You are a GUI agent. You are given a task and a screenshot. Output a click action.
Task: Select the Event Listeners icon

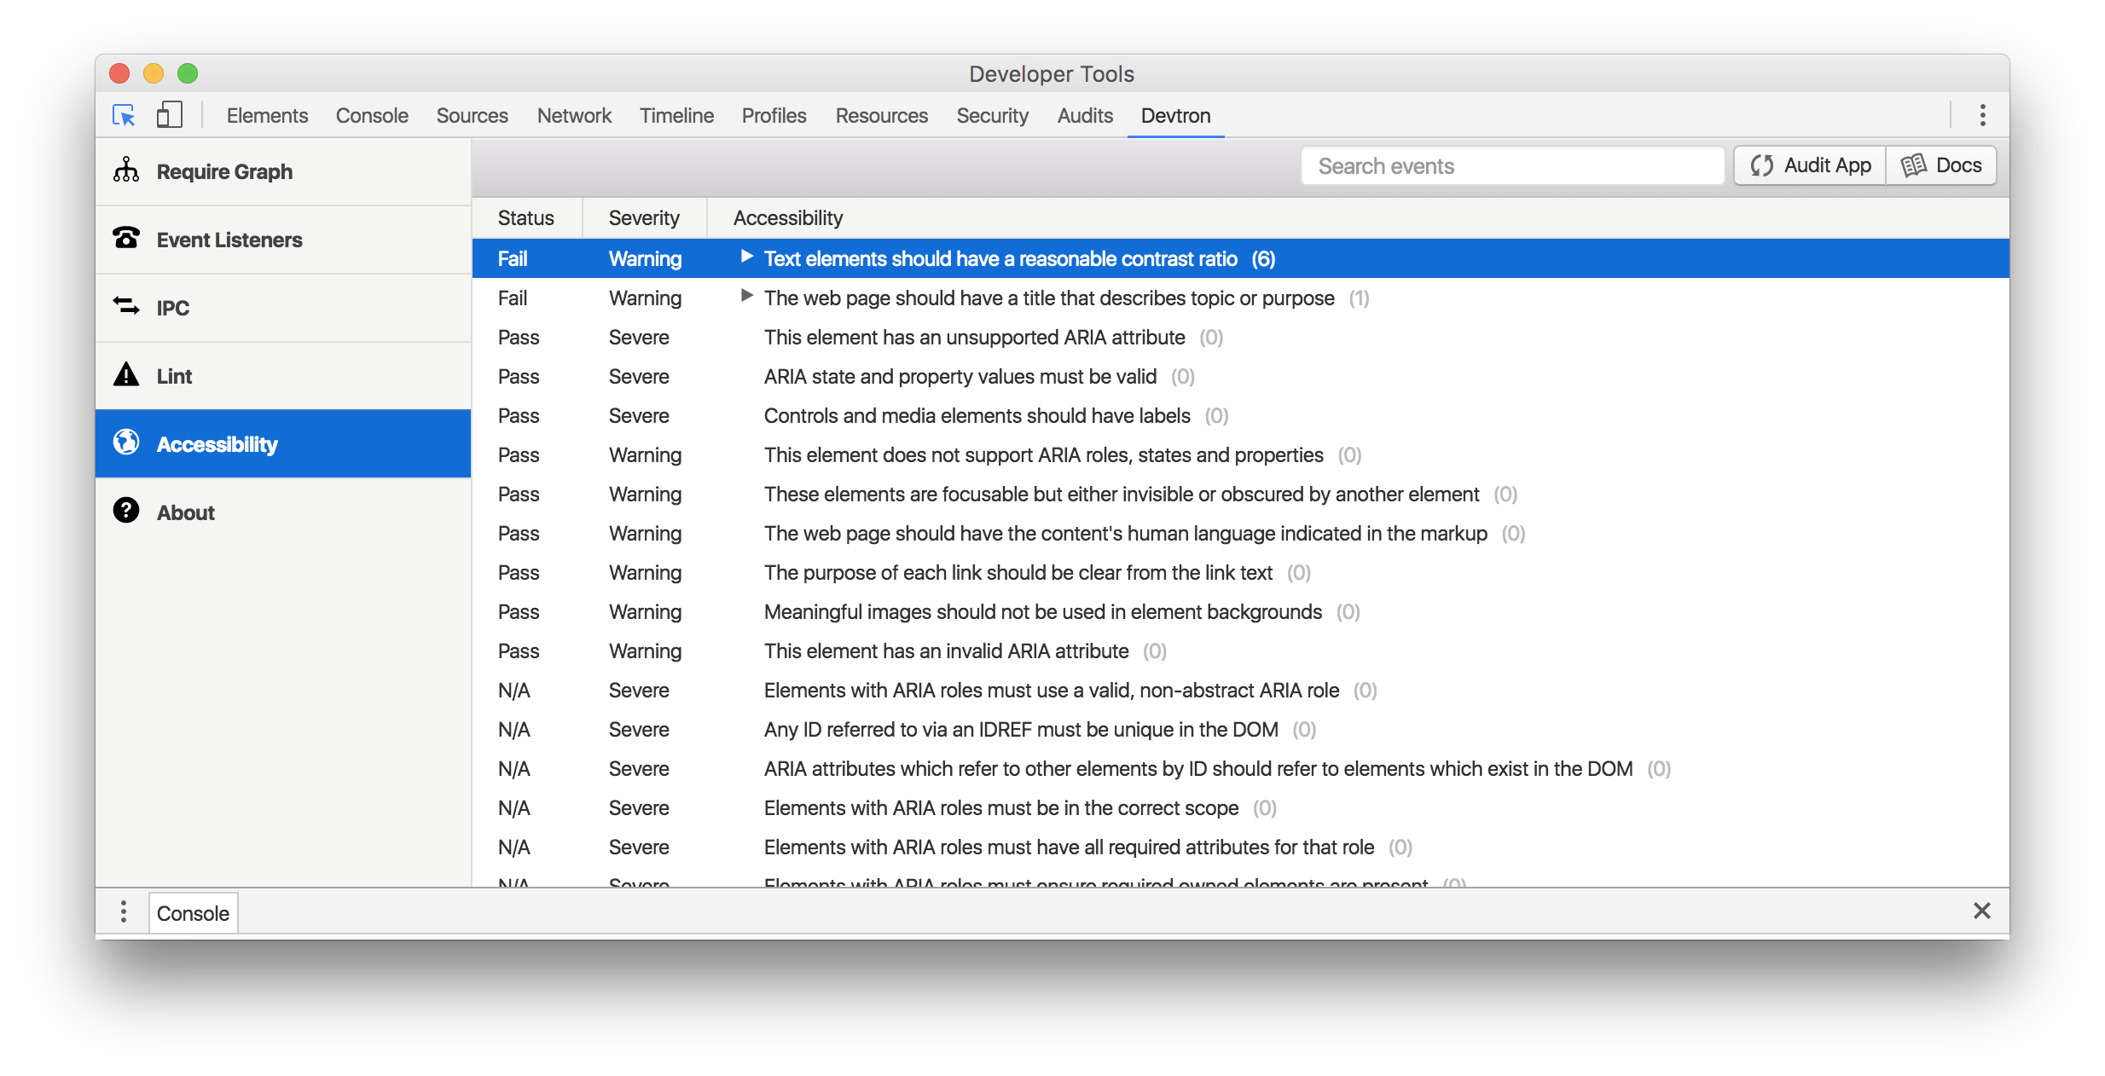pyautogui.click(x=129, y=239)
